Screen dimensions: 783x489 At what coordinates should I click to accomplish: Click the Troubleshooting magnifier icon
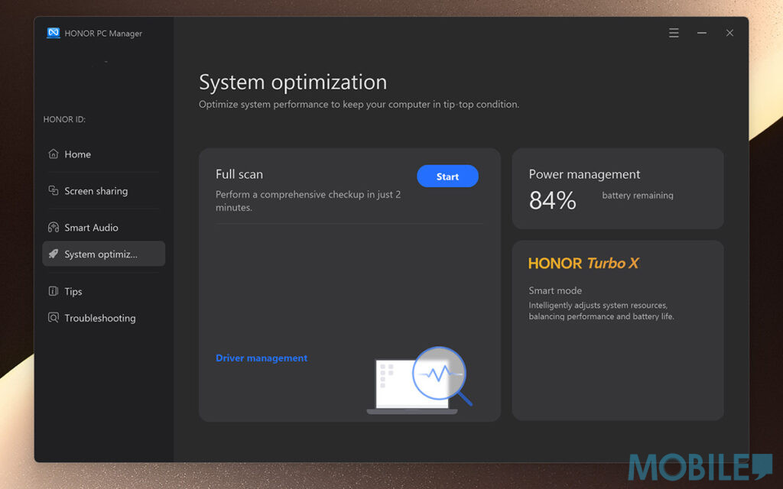pyautogui.click(x=54, y=317)
